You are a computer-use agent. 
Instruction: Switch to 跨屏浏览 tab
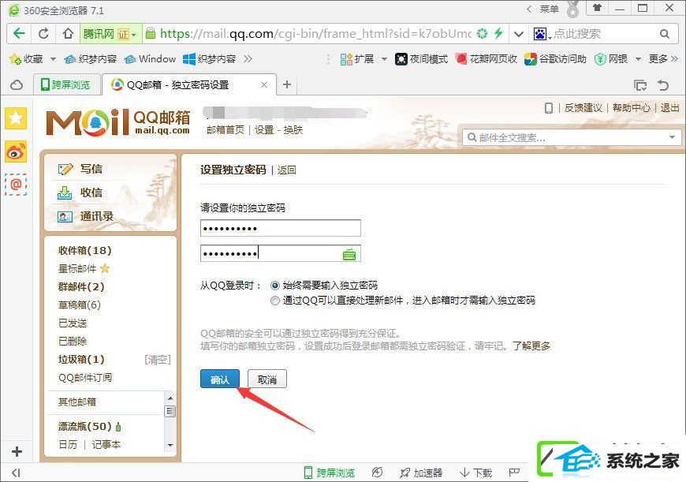pos(65,84)
